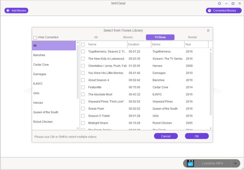Click the duration "01:26:05" cell
This screenshot has height=170, width=244.
coord(135,66)
